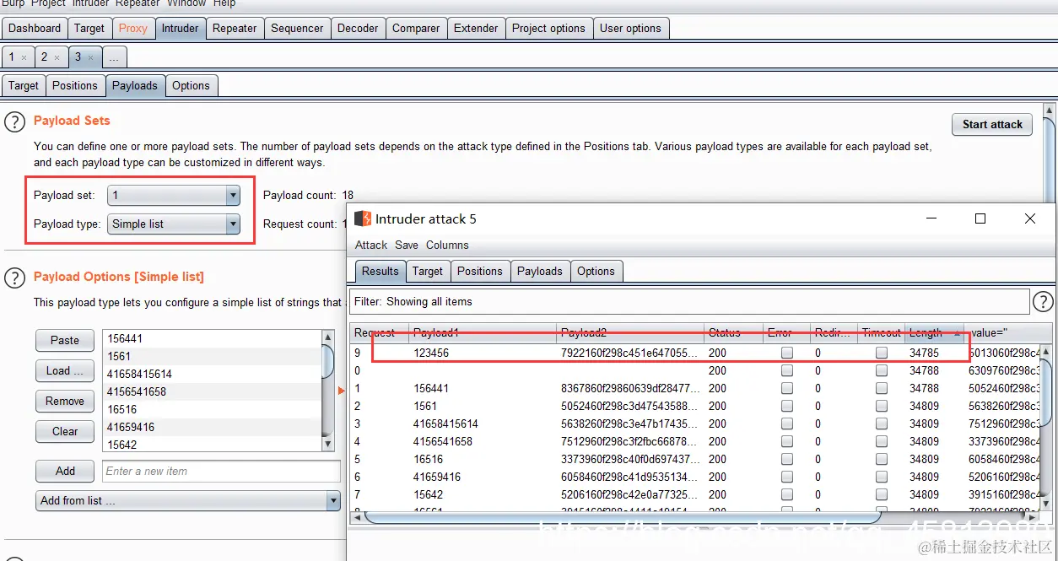The image size is (1058, 561).
Task: Click the Payload Sets help icon
Action: tap(14, 122)
